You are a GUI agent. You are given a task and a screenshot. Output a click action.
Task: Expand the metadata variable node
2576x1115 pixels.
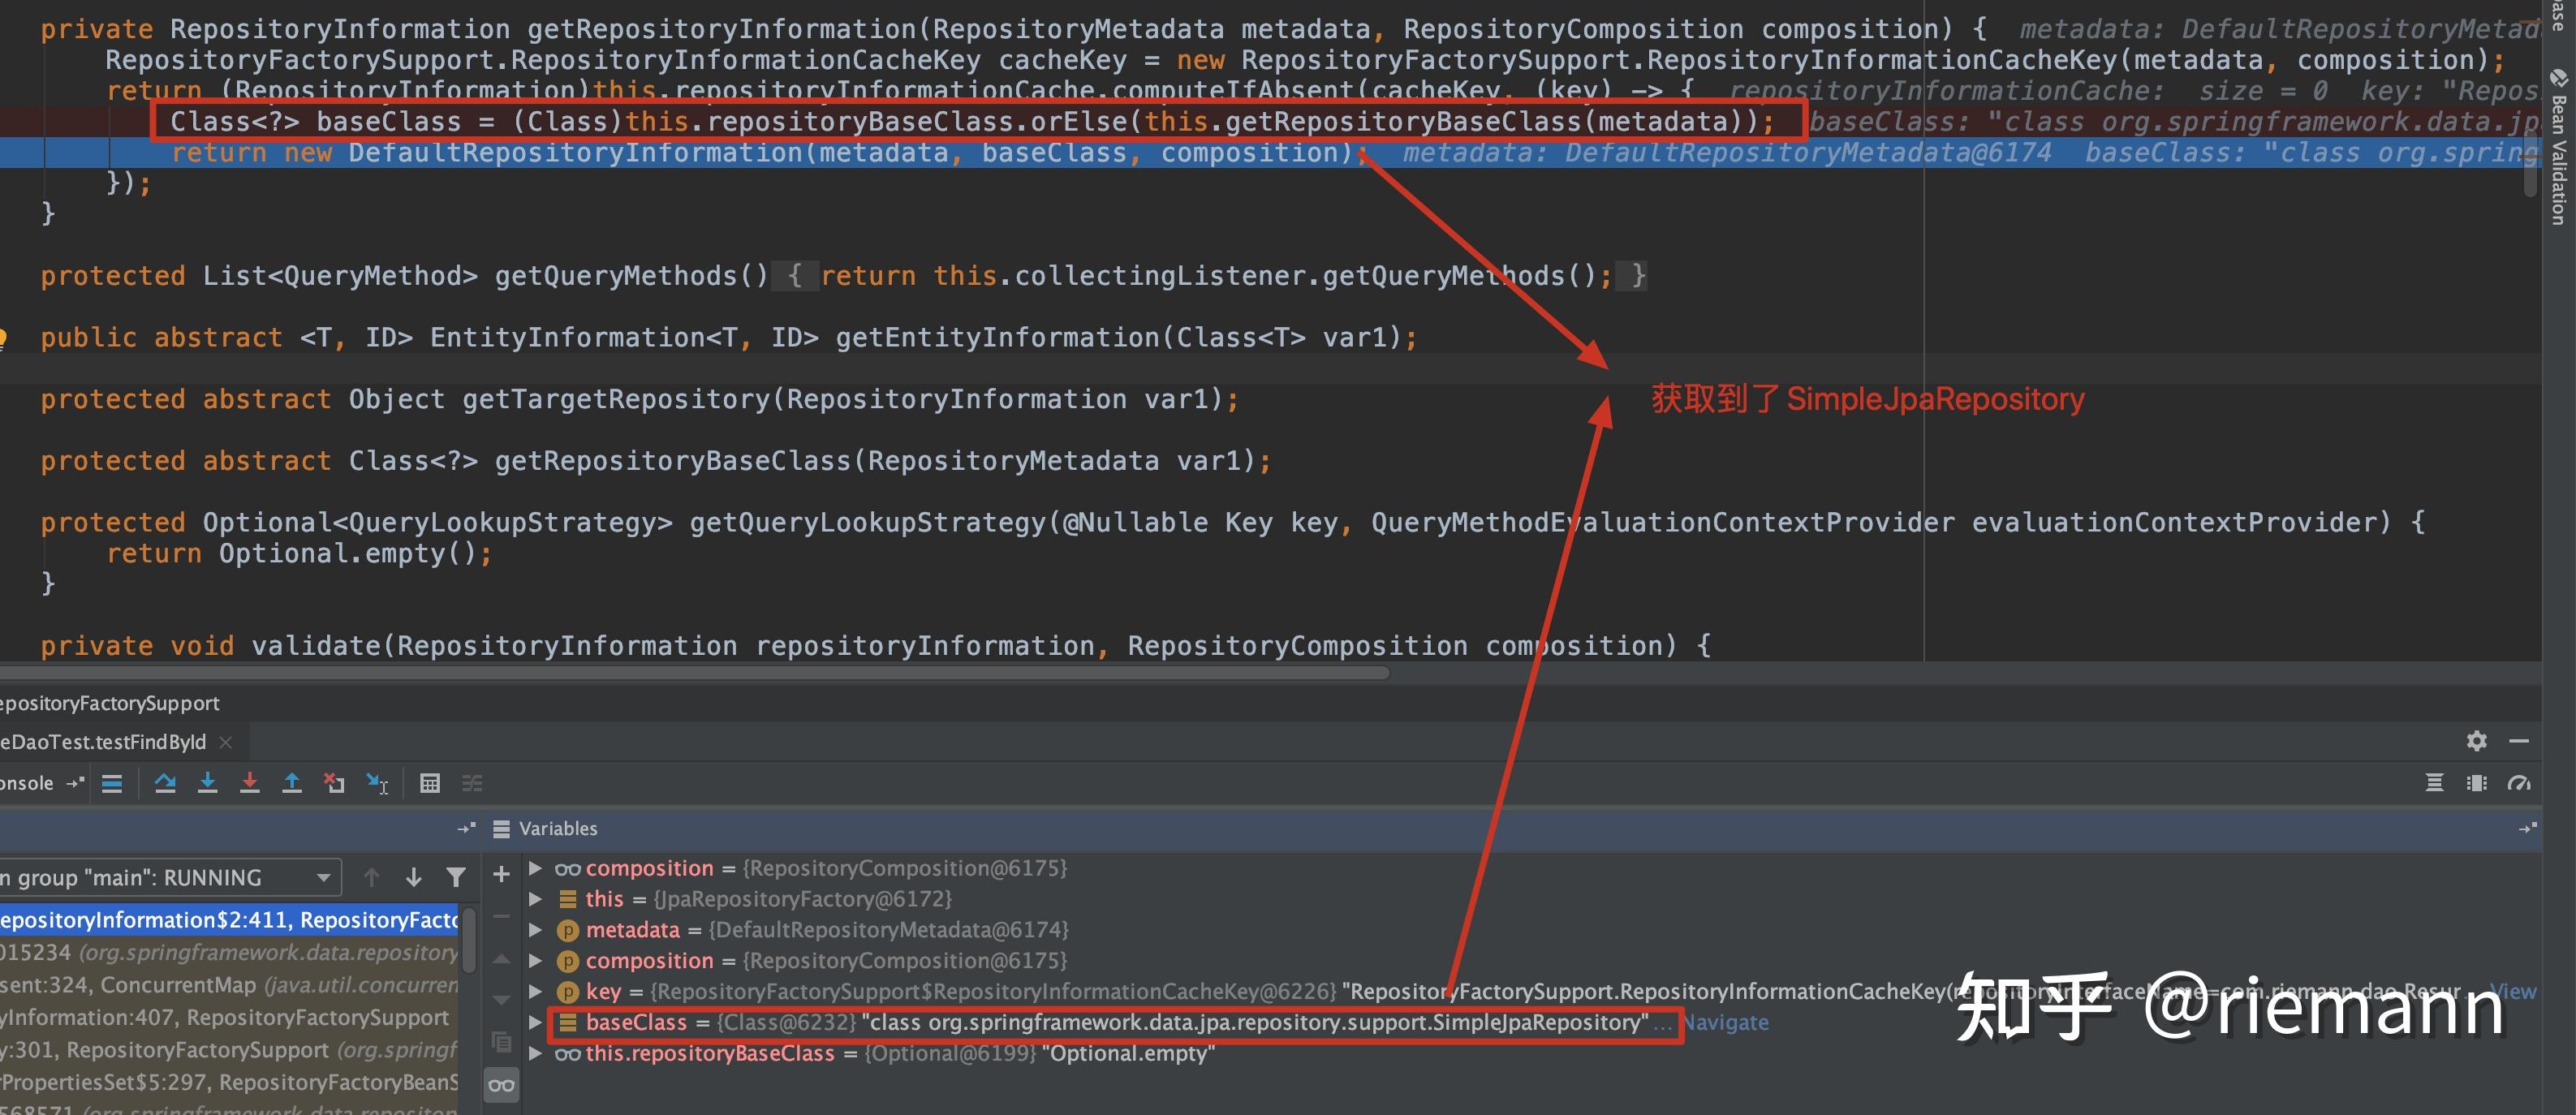[x=536, y=930]
